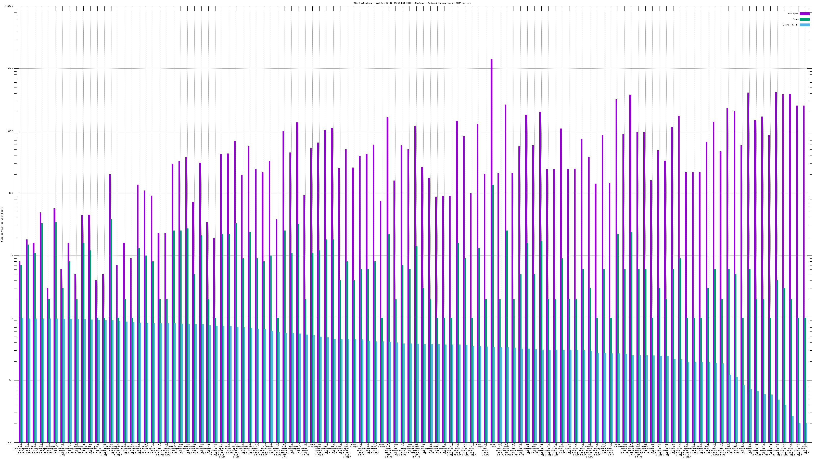Select the 'Spam' legend label text

tap(796, 19)
